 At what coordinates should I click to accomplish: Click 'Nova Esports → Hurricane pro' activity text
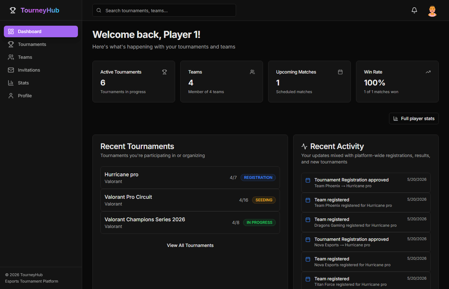(342, 245)
